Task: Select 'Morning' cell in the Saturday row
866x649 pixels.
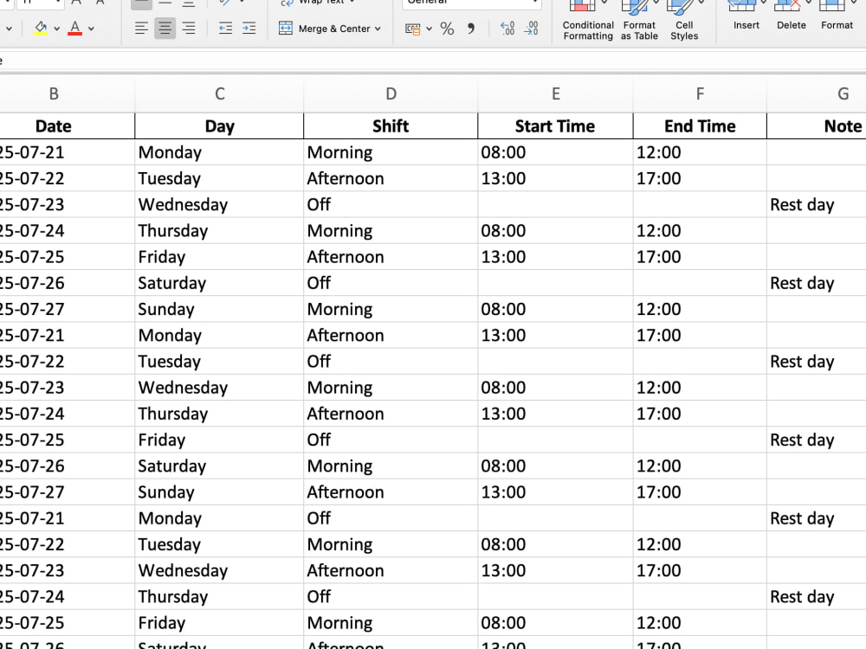Action: tap(391, 466)
